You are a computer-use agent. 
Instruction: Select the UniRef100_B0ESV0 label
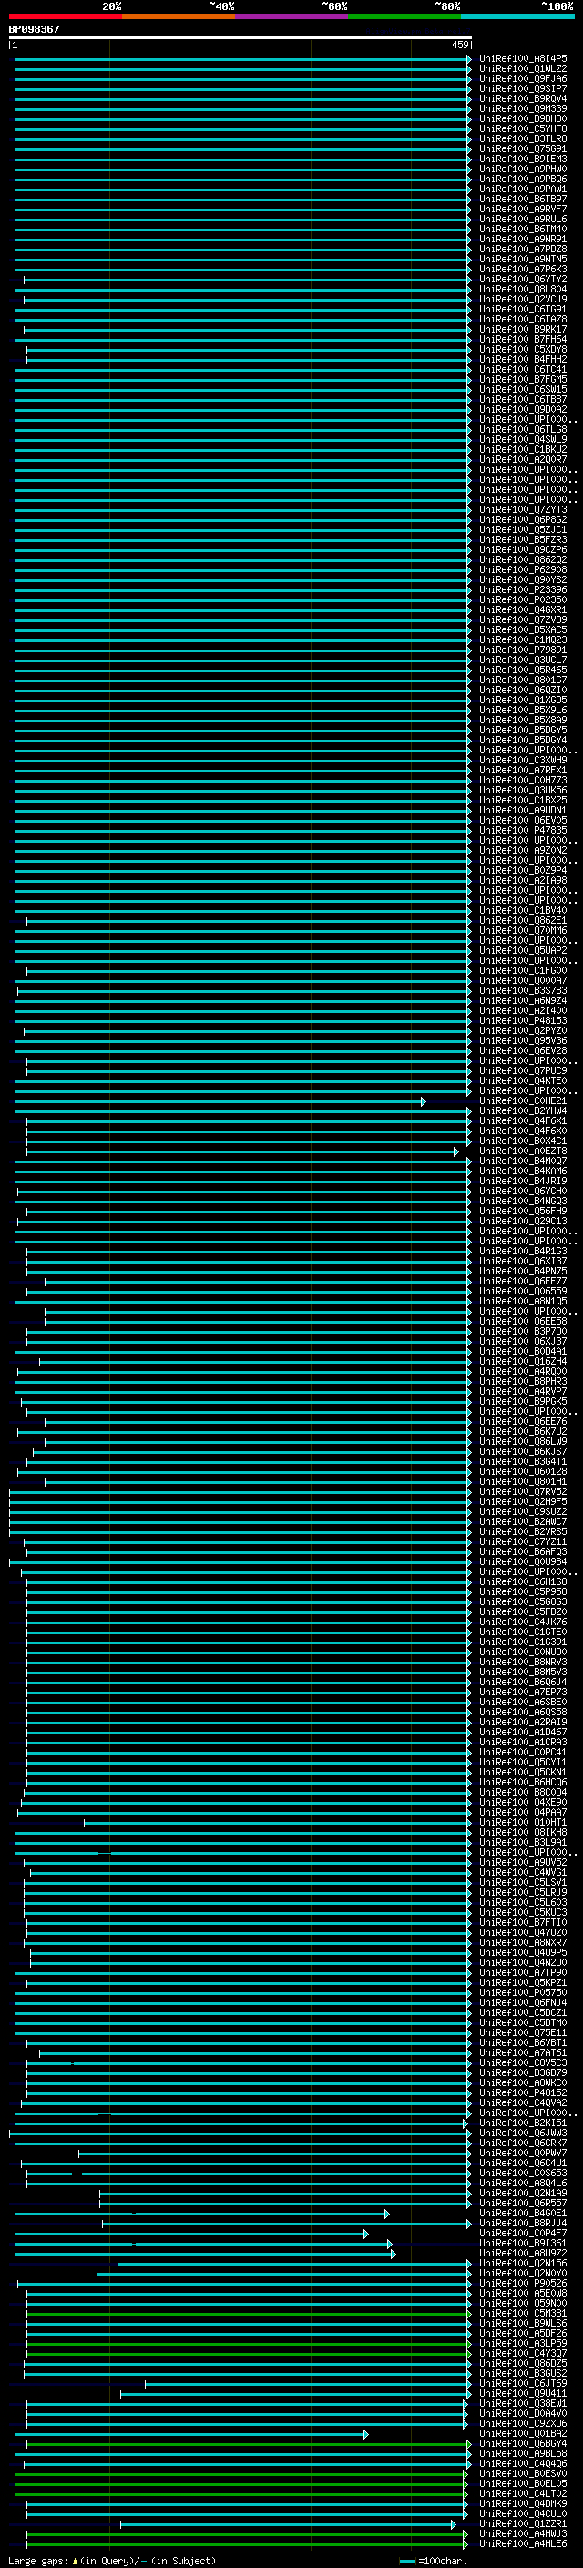click(522, 2473)
